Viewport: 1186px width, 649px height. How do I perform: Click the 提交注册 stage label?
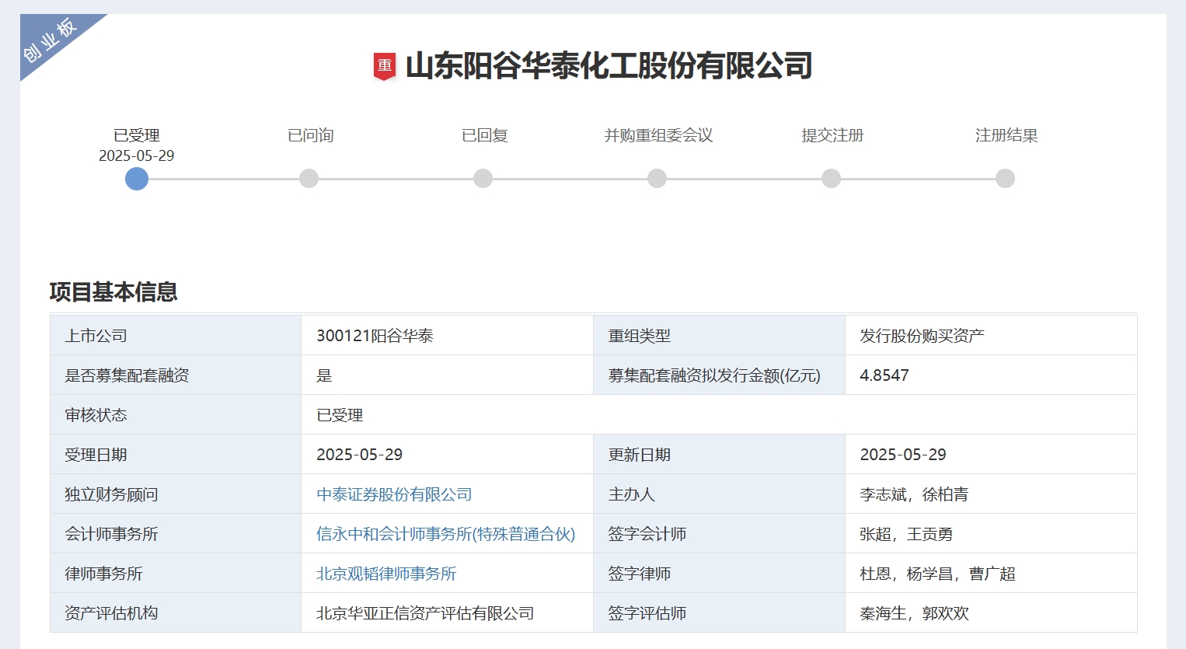(833, 135)
